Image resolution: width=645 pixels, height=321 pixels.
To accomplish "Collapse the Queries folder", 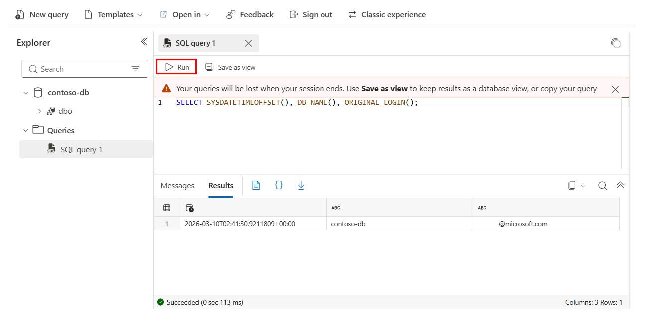I will click(x=26, y=130).
